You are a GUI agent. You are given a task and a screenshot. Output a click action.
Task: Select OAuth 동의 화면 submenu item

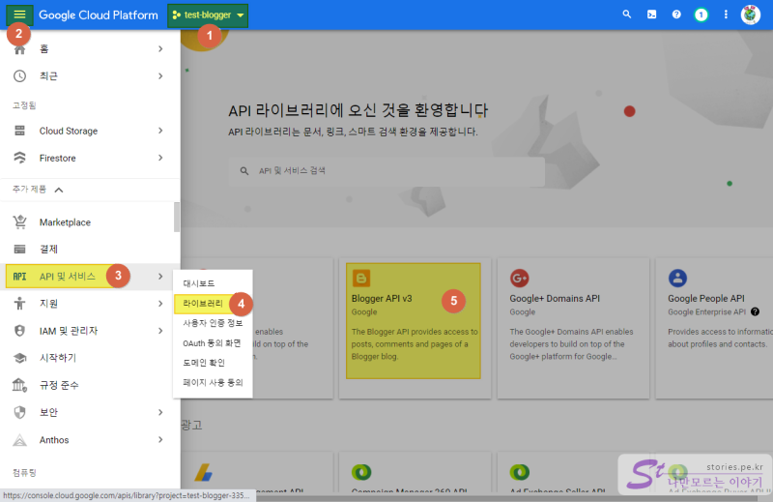[213, 343]
